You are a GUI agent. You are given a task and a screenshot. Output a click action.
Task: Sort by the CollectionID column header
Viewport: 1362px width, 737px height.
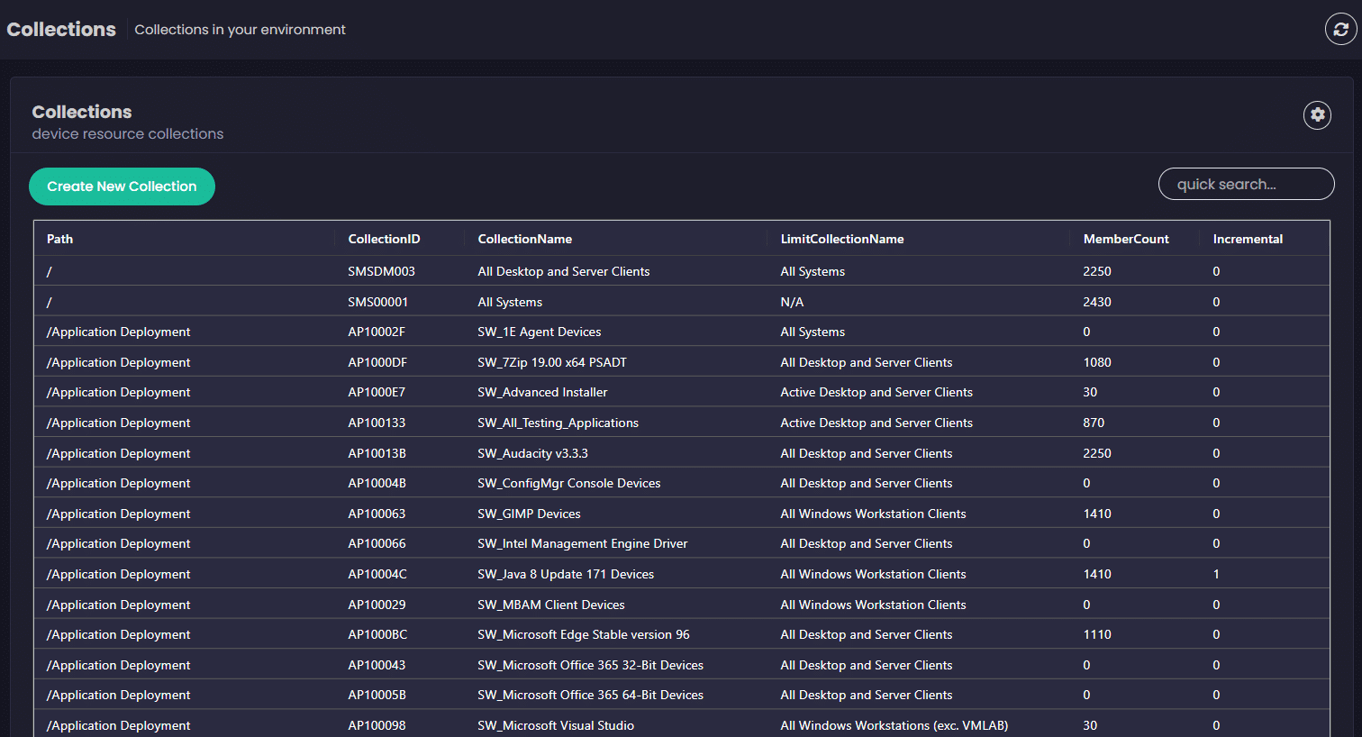point(384,239)
